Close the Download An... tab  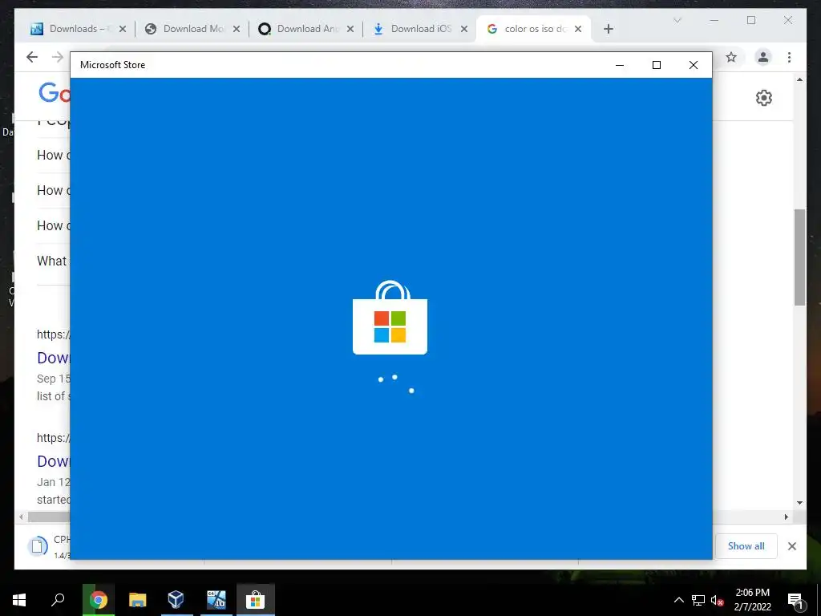(x=350, y=30)
